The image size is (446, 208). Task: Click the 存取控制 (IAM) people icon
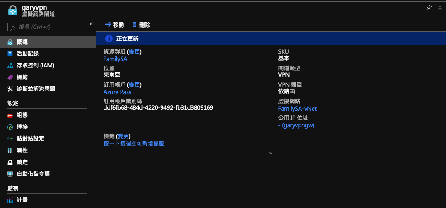pyautogui.click(x=10, y=66)
